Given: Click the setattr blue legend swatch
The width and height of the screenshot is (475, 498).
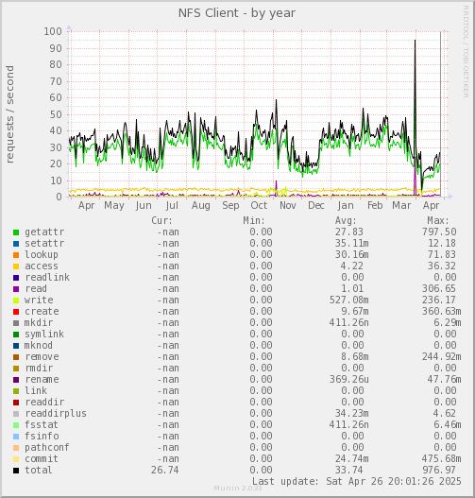Looking at the screenshot, I should click(x=16, y=244).
